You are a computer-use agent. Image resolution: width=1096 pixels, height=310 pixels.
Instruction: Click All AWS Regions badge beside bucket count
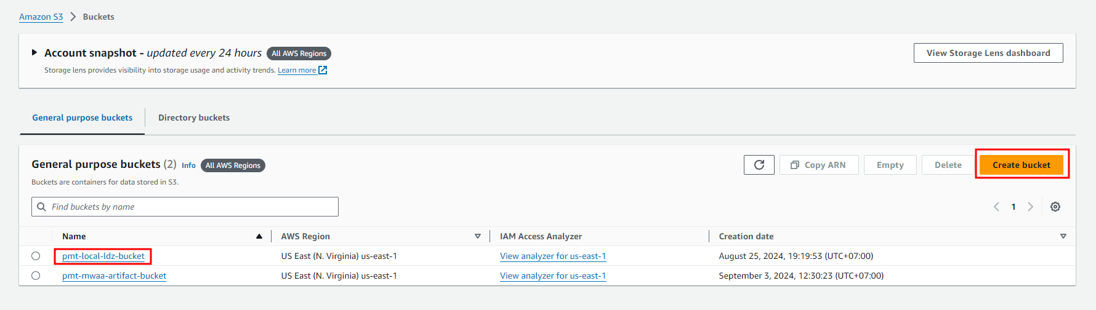(233, 165)
